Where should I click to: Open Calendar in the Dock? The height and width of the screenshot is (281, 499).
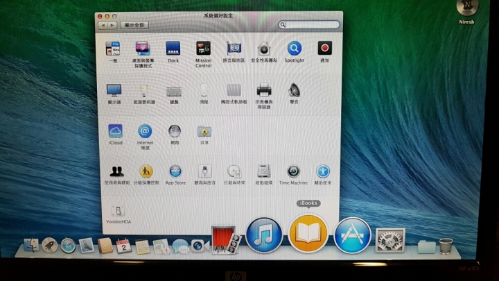coord(123,246)
